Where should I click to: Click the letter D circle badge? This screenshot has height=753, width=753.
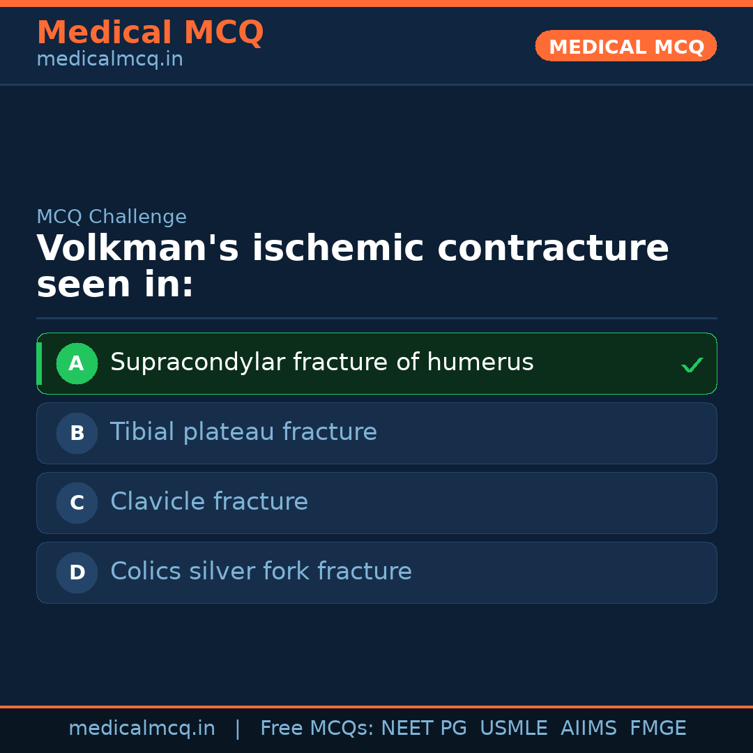click(77, 572)
